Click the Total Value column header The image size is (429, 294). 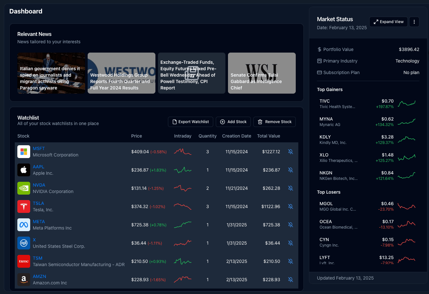(x=268, y=136)
